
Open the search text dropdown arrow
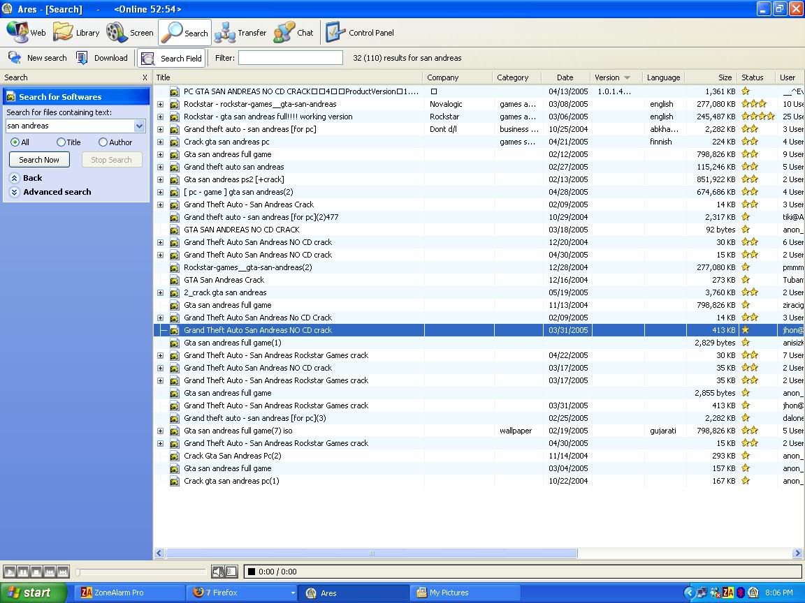tap(139, 126)
